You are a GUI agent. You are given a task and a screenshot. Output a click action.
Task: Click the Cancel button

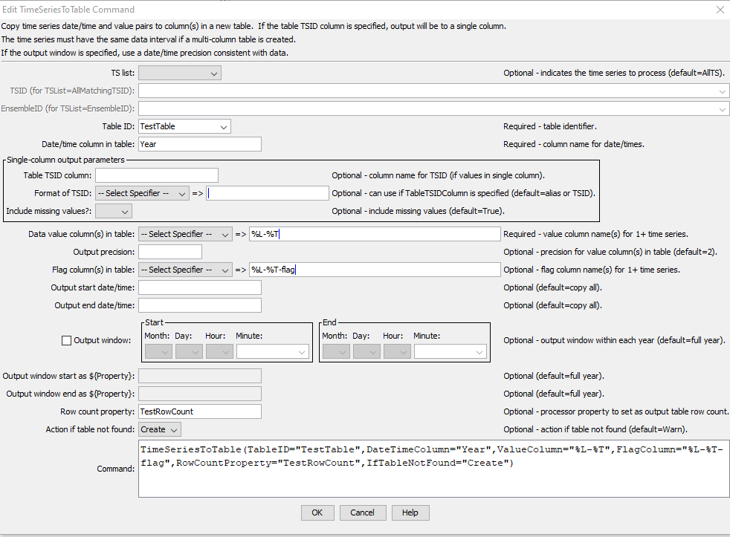[x=362, y=512]
